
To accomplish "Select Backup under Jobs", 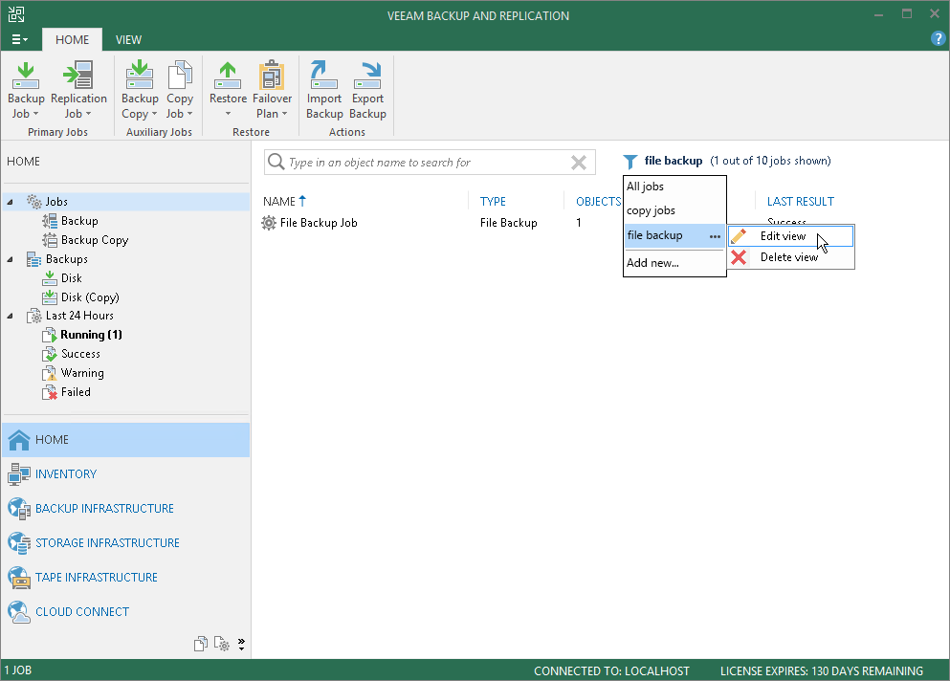I will point(79,221).
